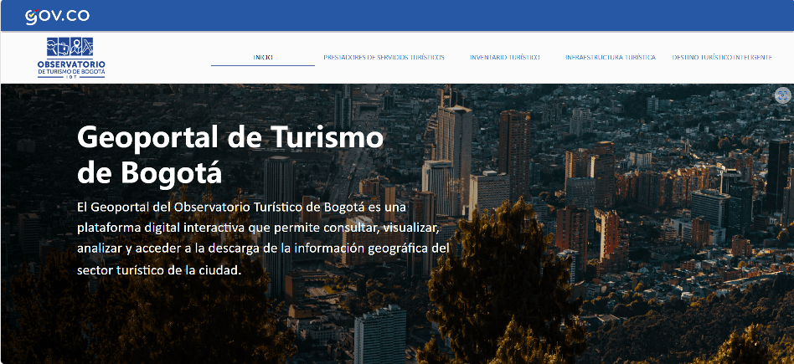
Task: Open Infraestructura Turística menu item
Action: (x=611, y=57)
